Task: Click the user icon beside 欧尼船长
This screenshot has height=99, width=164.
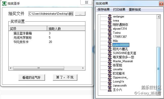Action: click(110, 73)
